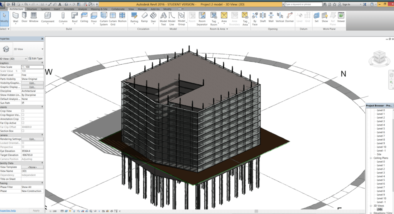This screenshot has height=214, width=394.
Task: Choose the Component tool
Action: tap(47, 18)
